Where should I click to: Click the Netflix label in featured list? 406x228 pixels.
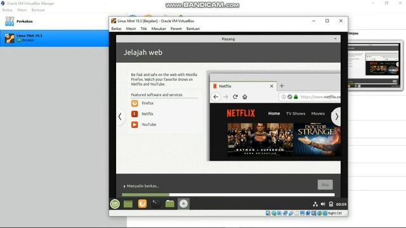coord(147,114)
